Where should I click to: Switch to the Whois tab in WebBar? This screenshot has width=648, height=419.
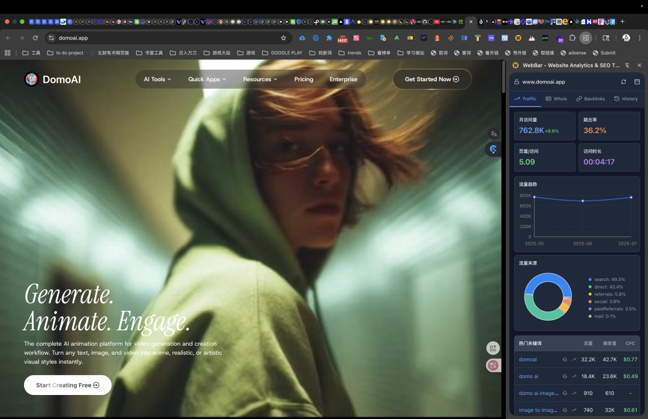[x=556, y=99]
